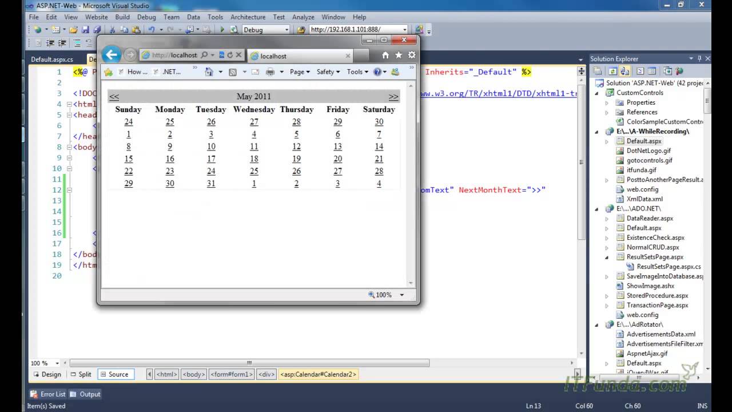This screenshot has height=412, width=732.
Task: Switch to the Default.aspx.cs editor tab
Action: point(52,59)
